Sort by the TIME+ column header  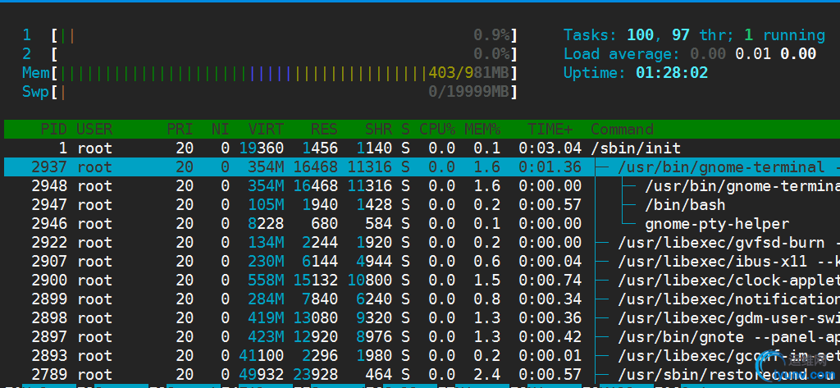click(x=550, y=129)
